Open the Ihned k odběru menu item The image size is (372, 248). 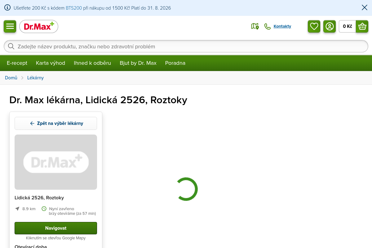click(x=92, y=63)
